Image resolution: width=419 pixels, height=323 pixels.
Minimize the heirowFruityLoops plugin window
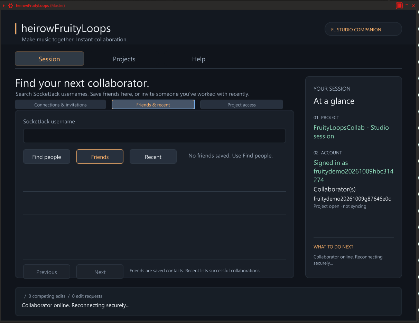point(407,5)
